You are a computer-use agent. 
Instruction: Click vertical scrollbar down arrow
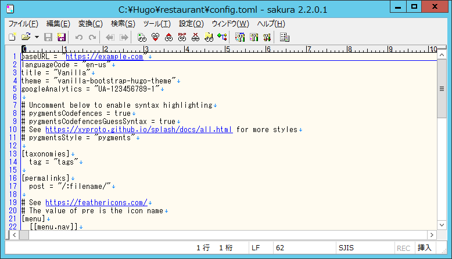click(442, 225)
